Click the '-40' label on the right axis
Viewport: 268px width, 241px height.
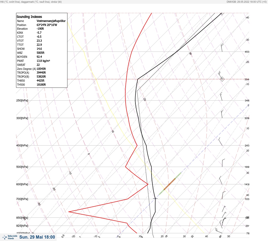coord(247,18)
